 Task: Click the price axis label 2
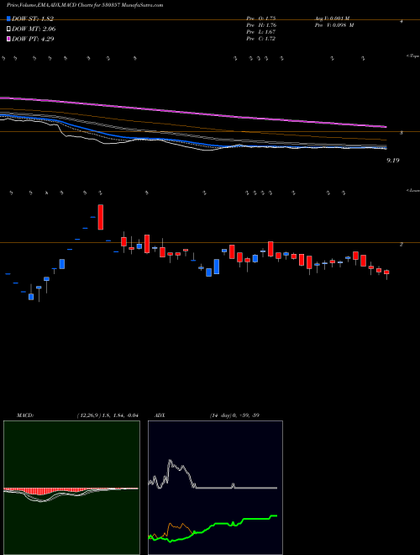coord(402,244)
